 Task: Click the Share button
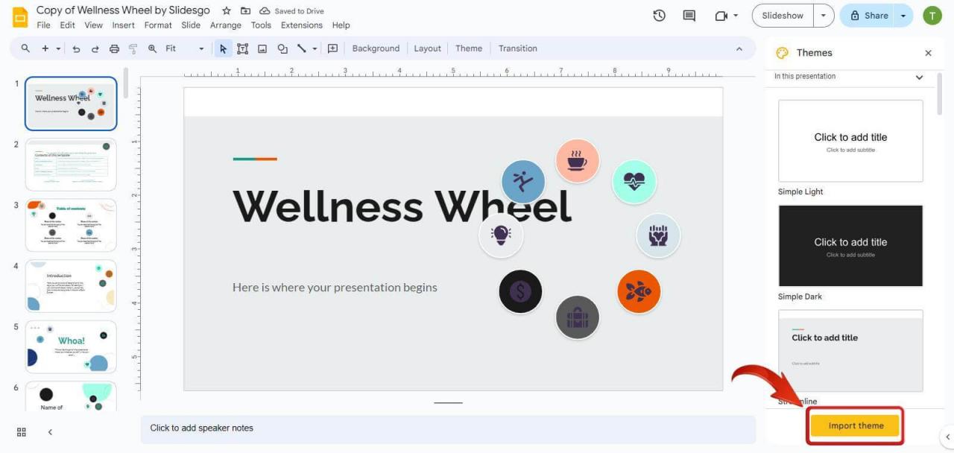[871, 15]
